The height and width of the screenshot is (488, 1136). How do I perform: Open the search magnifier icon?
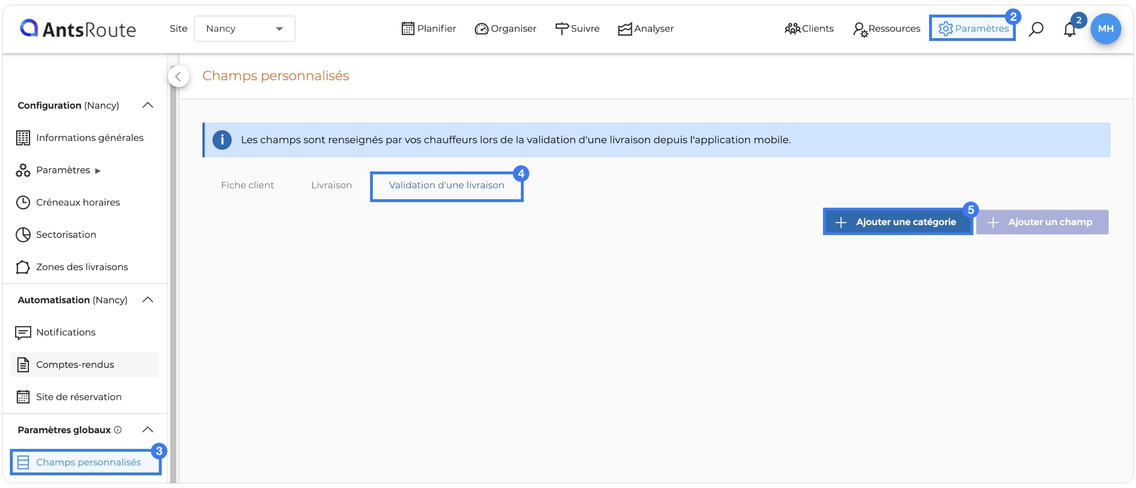pyautogui.click(x=1036, y=29)
